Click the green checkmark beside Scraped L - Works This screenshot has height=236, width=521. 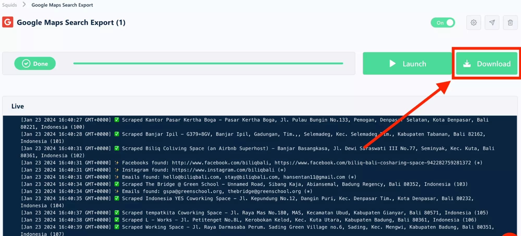pos(117,220)
